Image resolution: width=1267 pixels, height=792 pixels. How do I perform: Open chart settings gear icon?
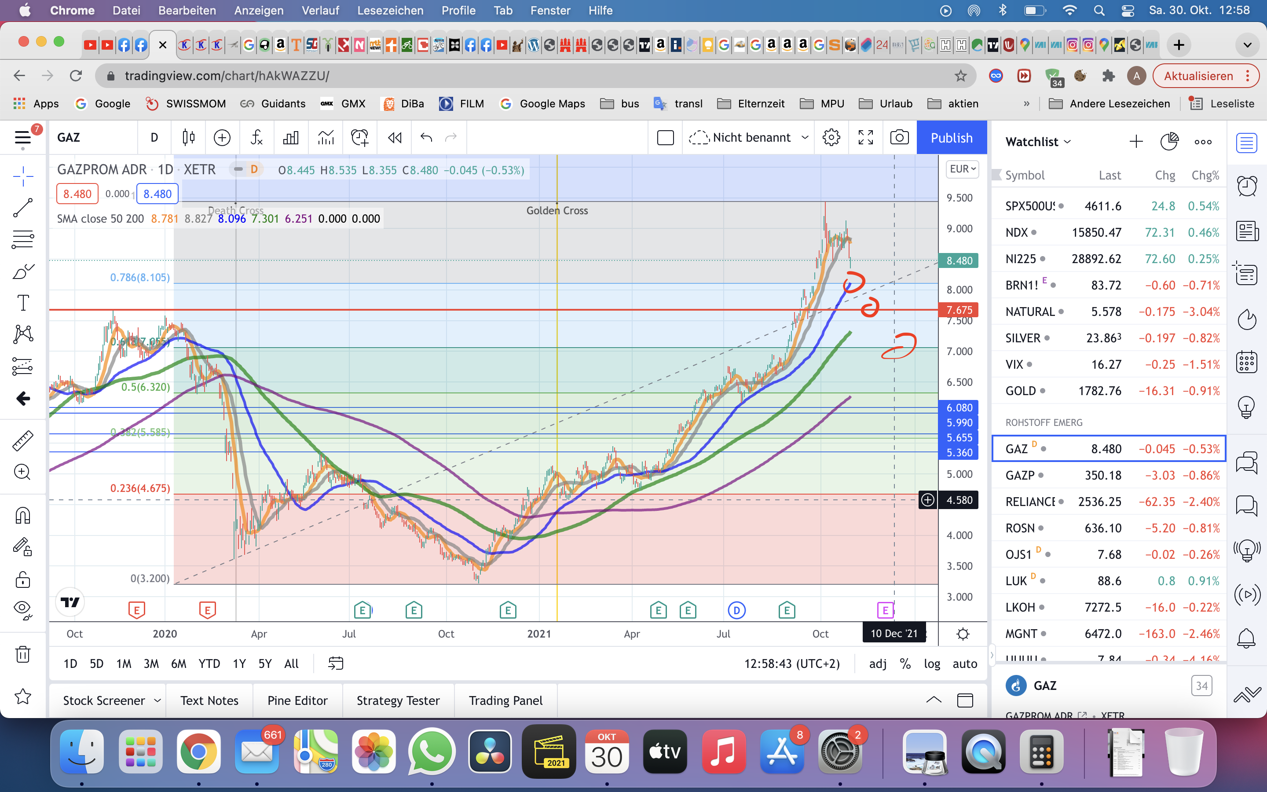[x=831, y=138]
